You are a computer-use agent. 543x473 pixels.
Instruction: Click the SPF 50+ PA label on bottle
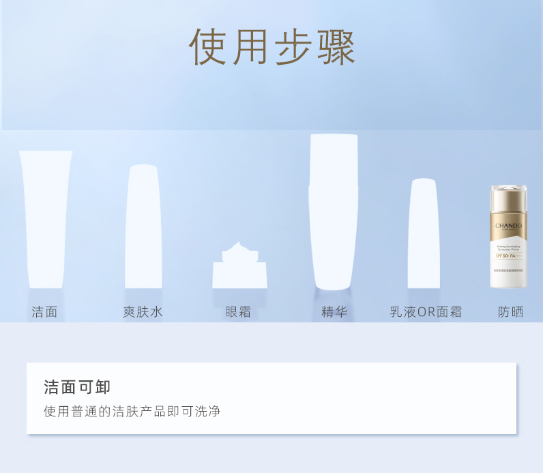coord(508,256)
